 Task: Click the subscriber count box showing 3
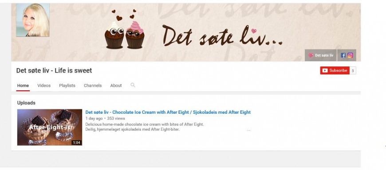[353, 71]
